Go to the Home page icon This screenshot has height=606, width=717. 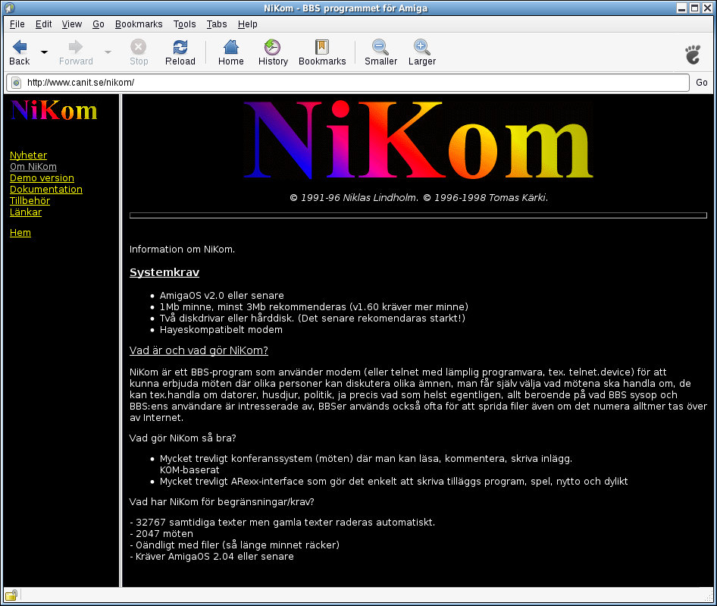[x=231, y=52]
